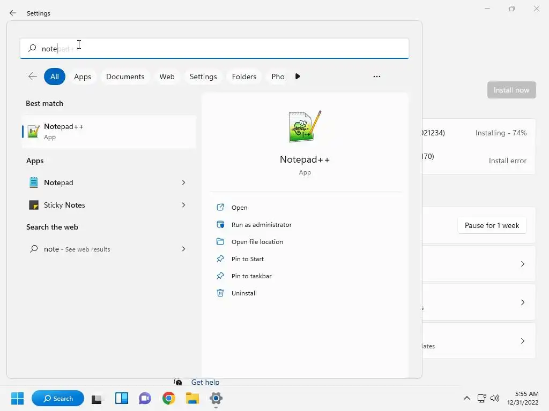Click the taskbar Search button
Viewport: 549px width, 411px height.
point(58,398)
